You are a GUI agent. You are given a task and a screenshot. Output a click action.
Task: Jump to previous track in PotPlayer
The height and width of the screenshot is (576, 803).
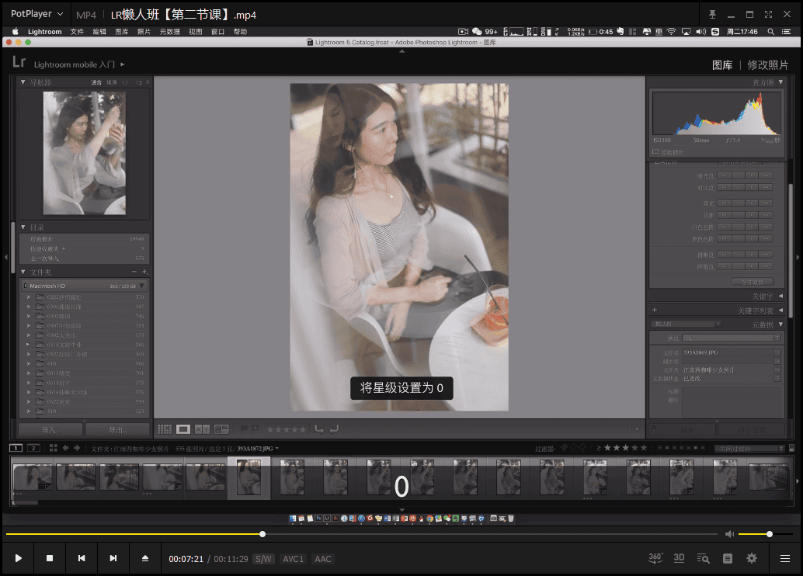[82, 558]
